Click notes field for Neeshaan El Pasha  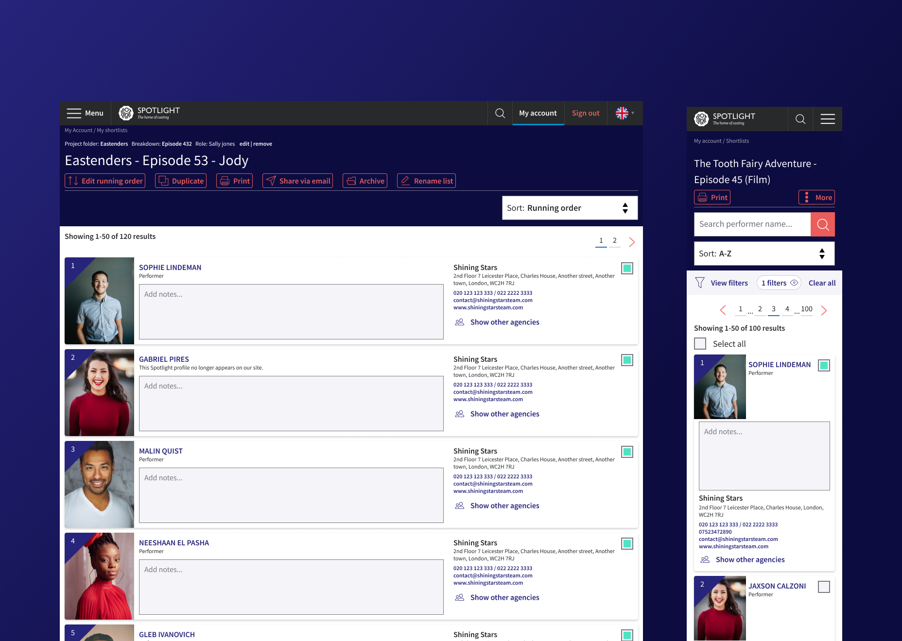coord(291,587)
